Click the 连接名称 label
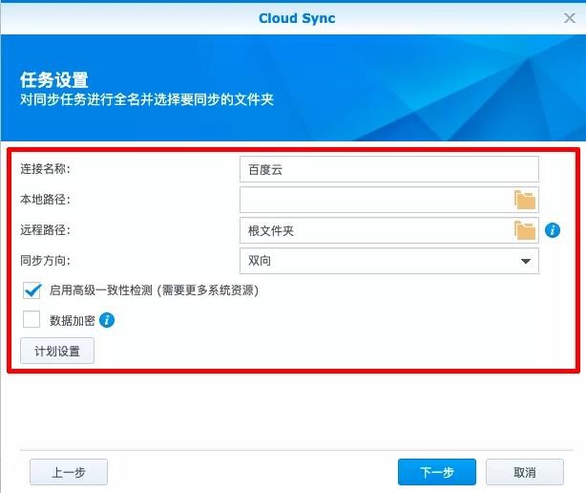The height and width of the screenshot is (493, 586). point(45,169)
